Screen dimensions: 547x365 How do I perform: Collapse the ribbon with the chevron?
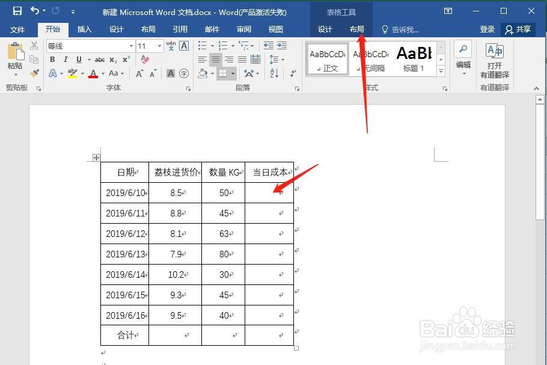coord(537,88)
